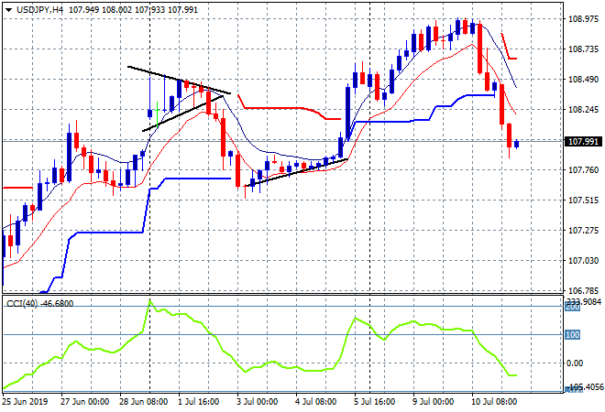The image size is (605, 412).
Task: Click the 107.515 price scale label
Action: [583, 200]
